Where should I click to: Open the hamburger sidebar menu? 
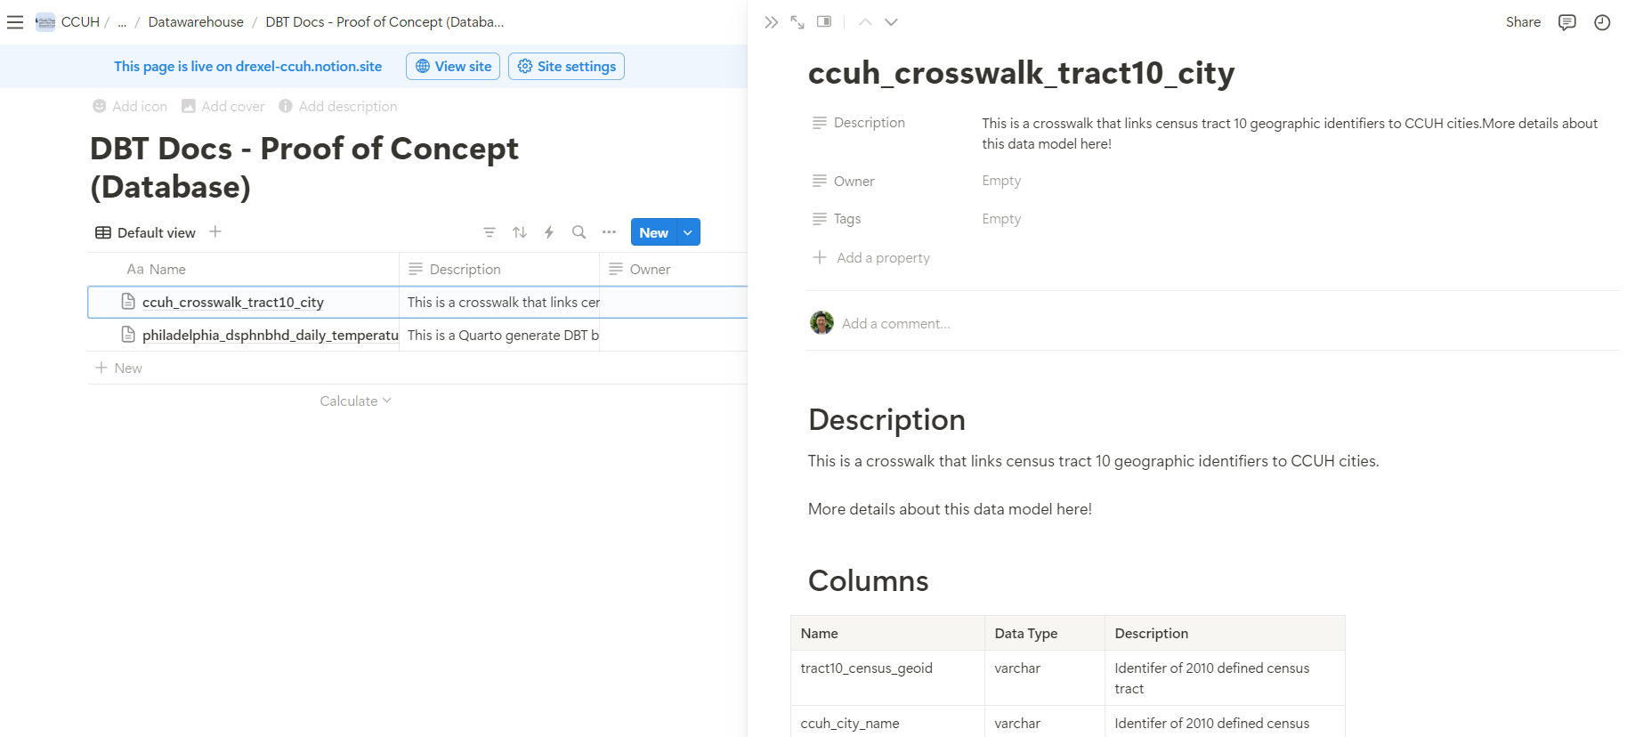tap(15, 22)
